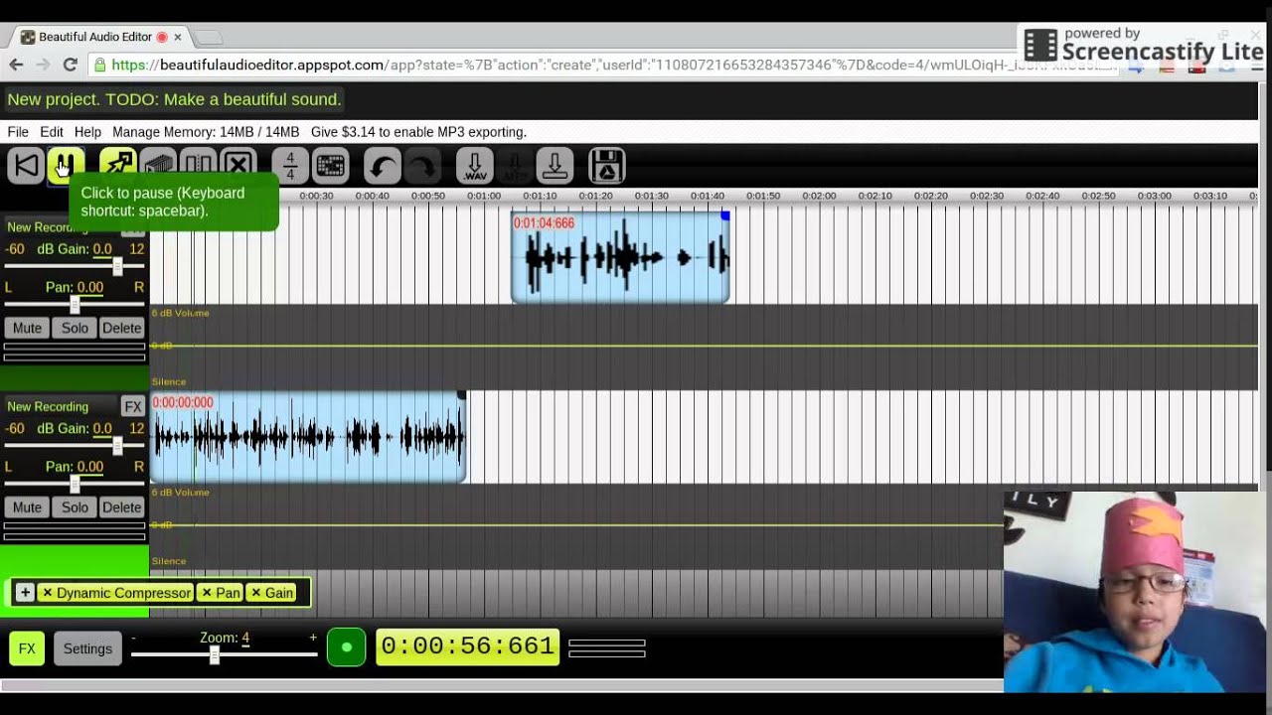Delete the first New Recording track
Viewport: 1272px width, 715px height.
point(122,328)
